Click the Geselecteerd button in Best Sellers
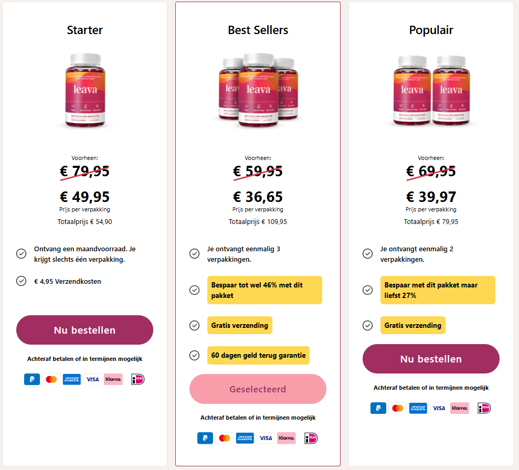 point(258,389)
